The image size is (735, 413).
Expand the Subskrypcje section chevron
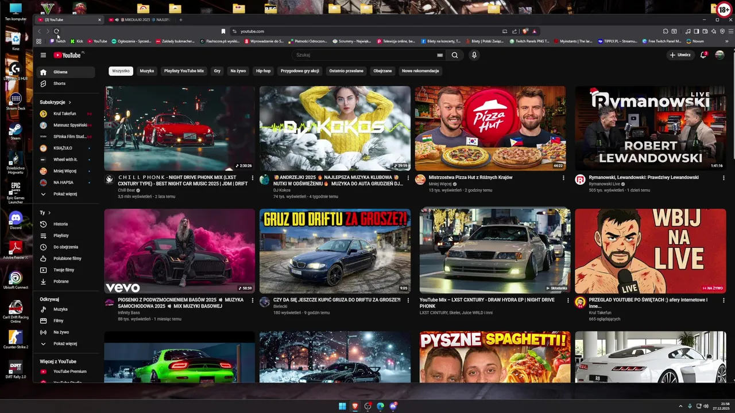click(70, 102)
